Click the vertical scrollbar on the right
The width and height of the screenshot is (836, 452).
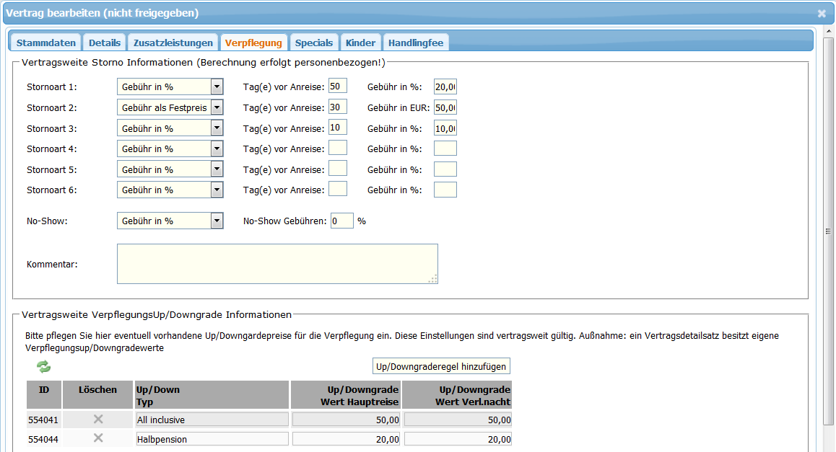coord(829,231)
